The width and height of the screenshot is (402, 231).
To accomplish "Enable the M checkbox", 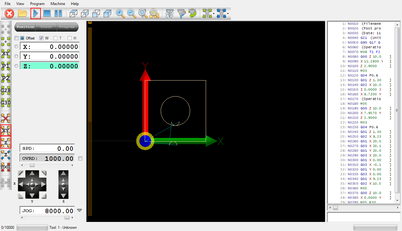I will click(x=69, y=38).
